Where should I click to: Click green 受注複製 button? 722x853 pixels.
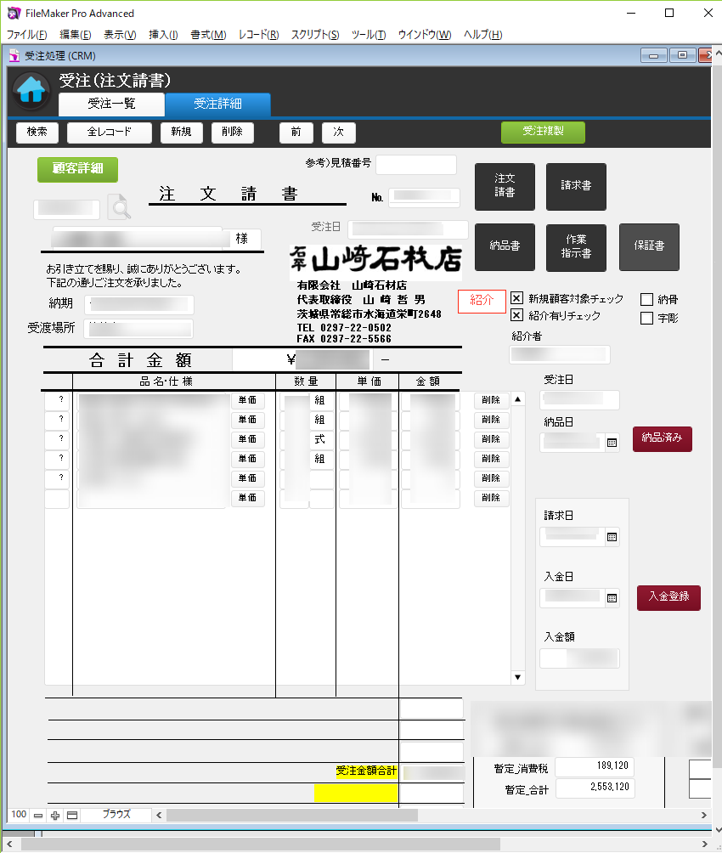[x=543, y=132]
